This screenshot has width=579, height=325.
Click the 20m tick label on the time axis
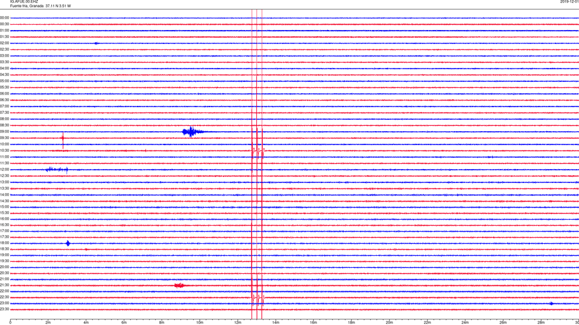tap(389, 323)
